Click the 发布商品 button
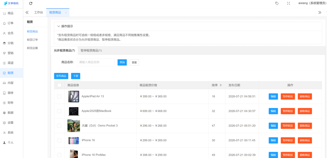This screenshot has height=158, width=327. (61, 76)
